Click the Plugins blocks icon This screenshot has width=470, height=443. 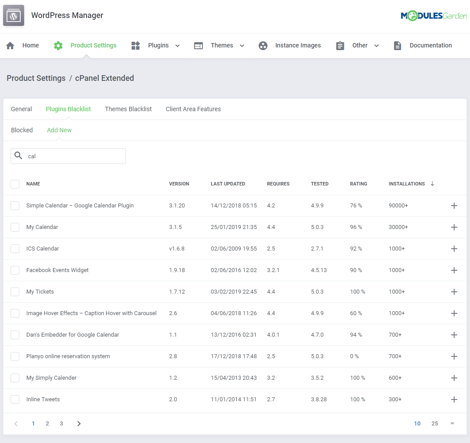135,46
